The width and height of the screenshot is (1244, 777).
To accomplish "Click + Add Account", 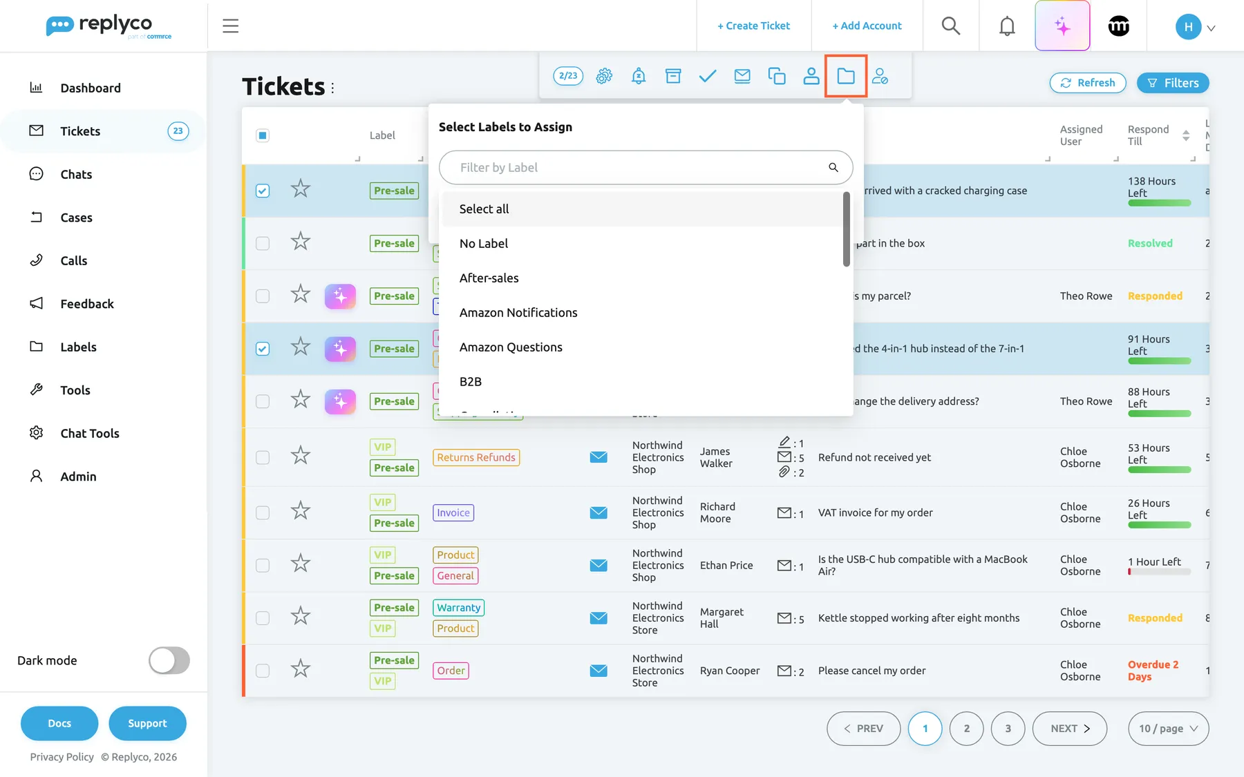I will pyautogui.click(x=867, y=26).
